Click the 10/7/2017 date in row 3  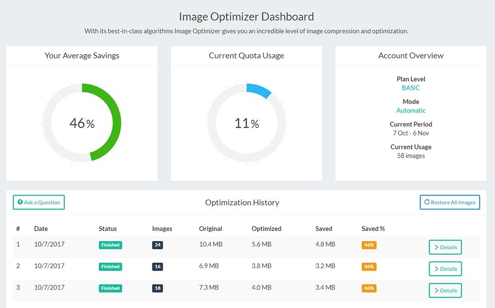point(49,287)
